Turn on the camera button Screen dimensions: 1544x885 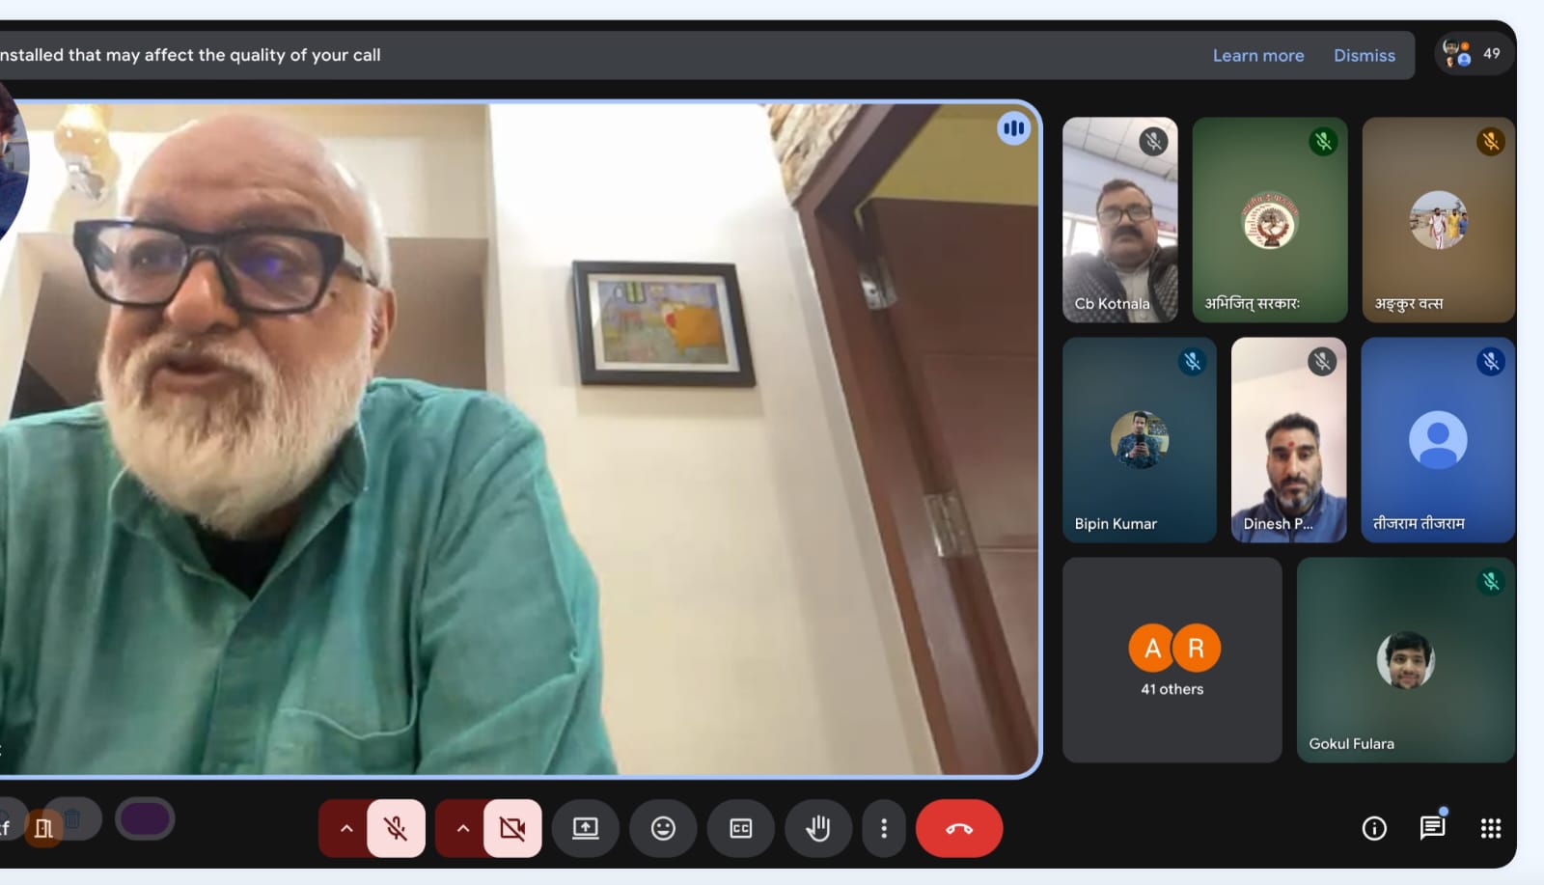pyautogui.click(x=512, y=828)
